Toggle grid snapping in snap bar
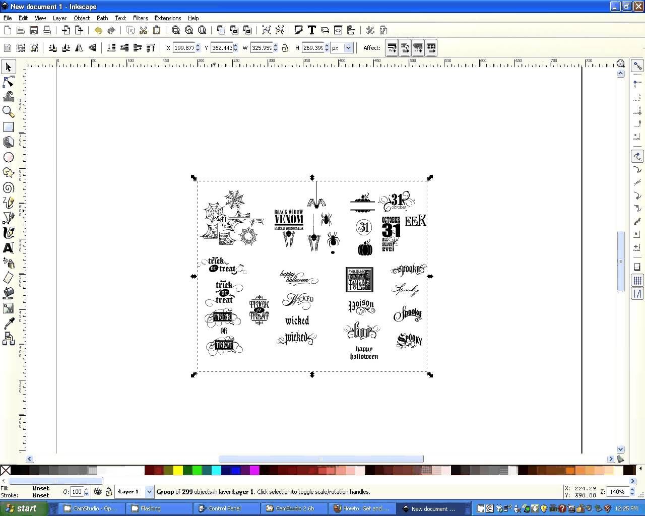This screenshot has width=645, height=516. 637,280
